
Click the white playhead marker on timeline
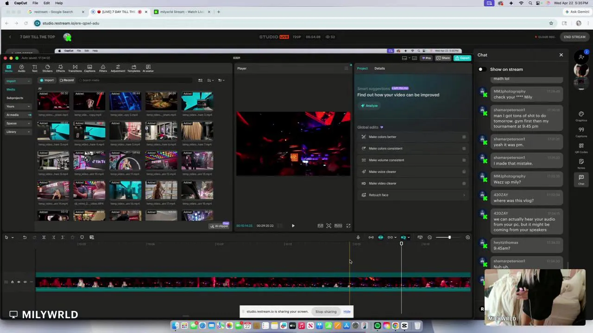pyautogui.click(x=401, y=244)
